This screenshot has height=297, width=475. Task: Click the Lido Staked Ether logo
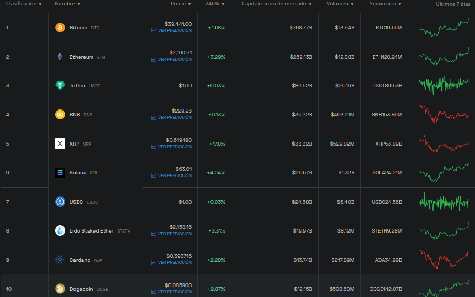60,230
